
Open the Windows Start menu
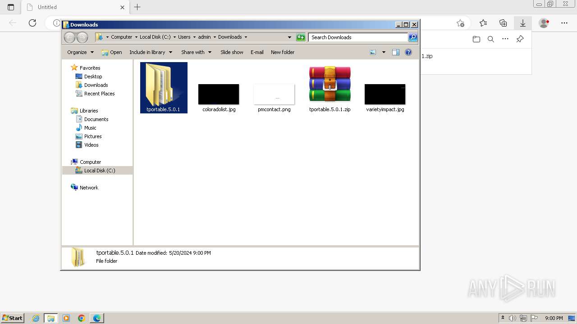13,318
